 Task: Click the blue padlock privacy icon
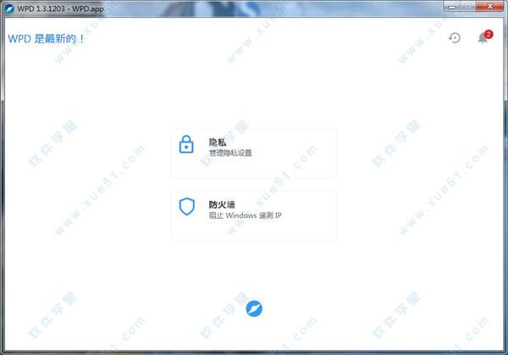coord(186,144)
